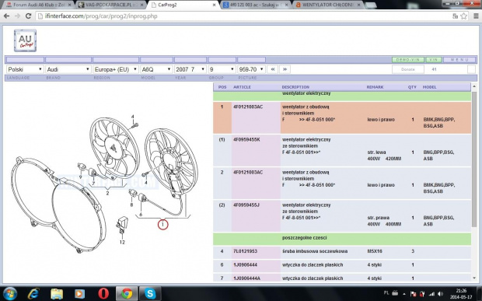Open Skype from the taskbar
The image size is (482, 301).
coord(150,293)
